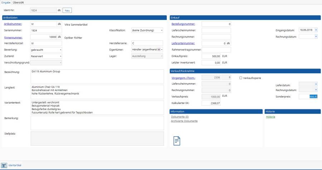The width and height of the screenshot is (322, 170).
Task: Click binoculars icon beside Firmennummer field
Action: coord(59,37)
